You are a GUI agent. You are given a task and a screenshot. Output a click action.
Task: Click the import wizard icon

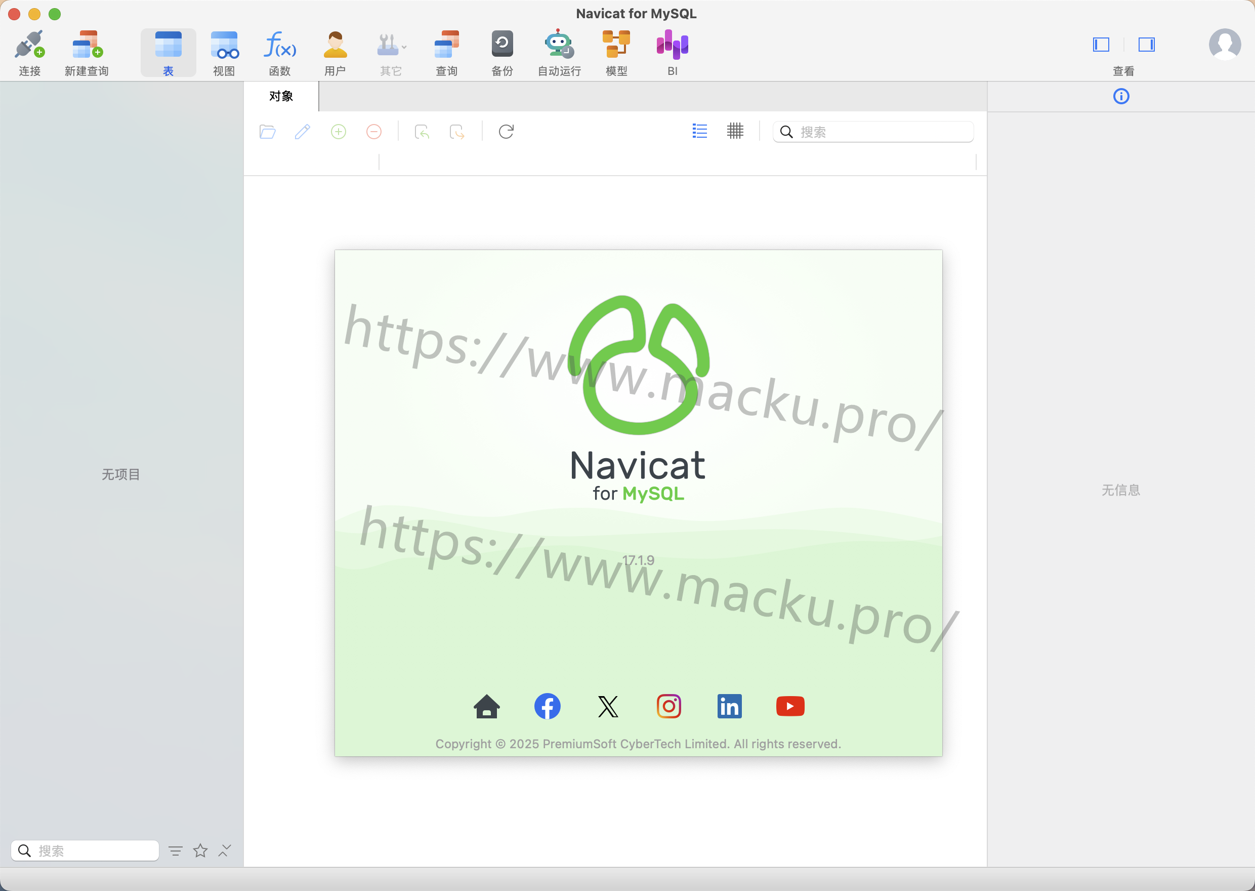pos(422,132)
